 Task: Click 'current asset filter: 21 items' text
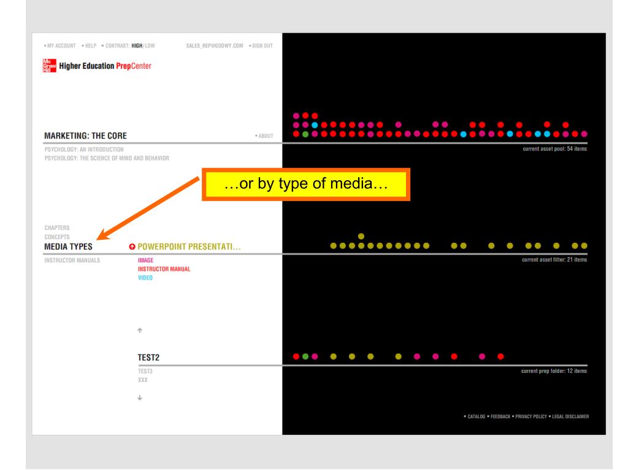point(554,260)
